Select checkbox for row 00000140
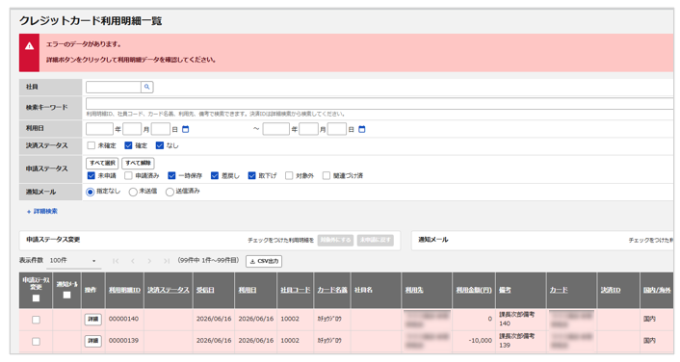 coord(36,320)
